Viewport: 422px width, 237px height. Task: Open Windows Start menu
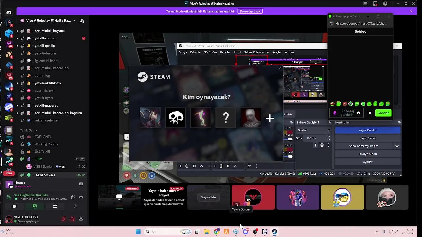(138, 232)
